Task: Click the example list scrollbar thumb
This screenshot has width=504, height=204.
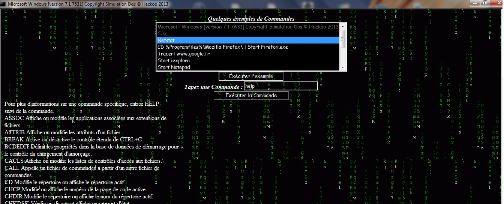Action: [342, 39]
